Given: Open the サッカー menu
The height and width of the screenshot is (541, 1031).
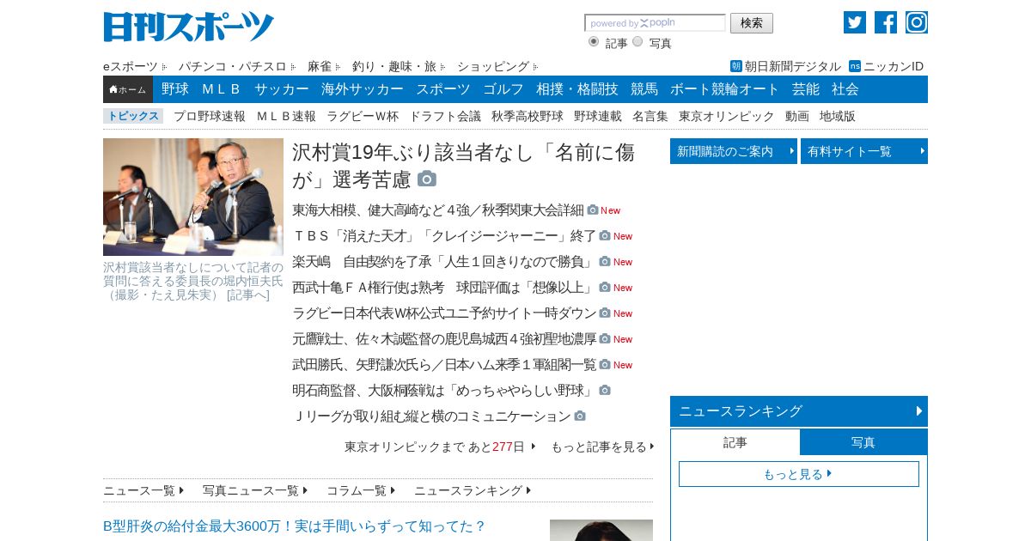Looking at the screenshot, I should pos(282,89).
